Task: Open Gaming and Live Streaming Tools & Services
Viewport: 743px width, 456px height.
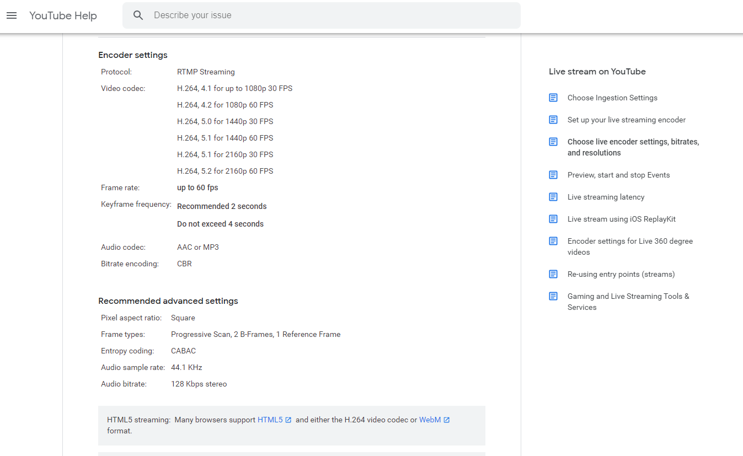Action: coord(628,302)
